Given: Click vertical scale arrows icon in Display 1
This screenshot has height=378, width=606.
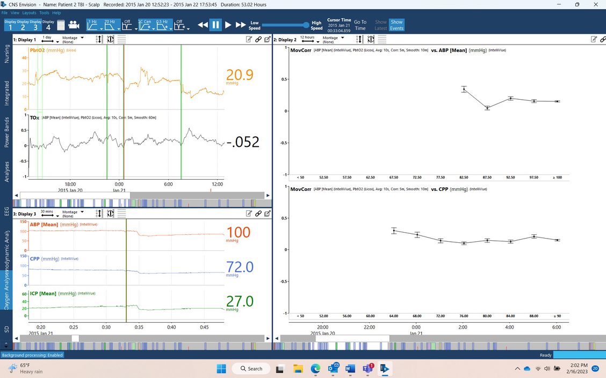Looking at the screenshot, I should pyautogui.click(x=99, y=39).
